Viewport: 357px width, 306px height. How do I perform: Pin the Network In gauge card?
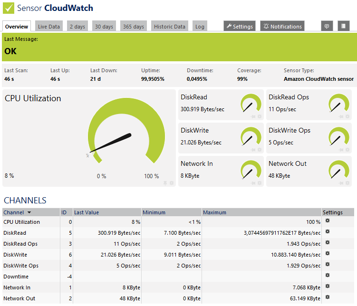click(x=253, y=183)
